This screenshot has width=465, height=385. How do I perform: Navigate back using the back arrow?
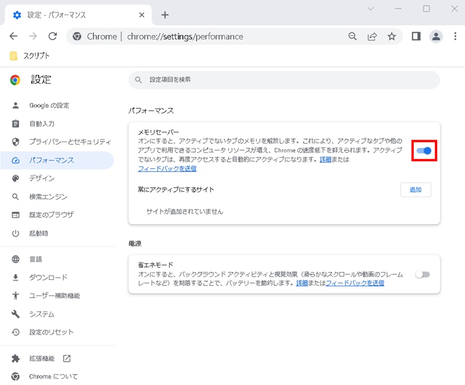(x=13, y=36)
